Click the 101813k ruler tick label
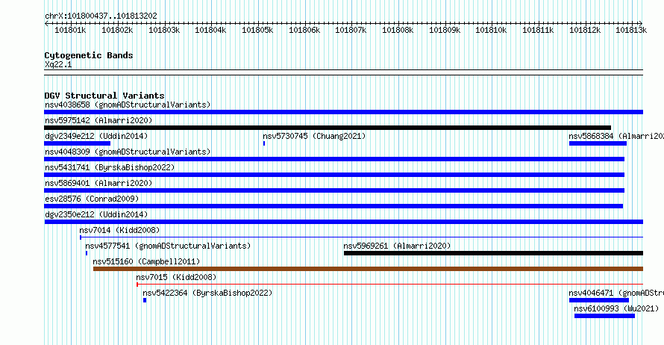The width and height of the screenshot is (664, 345). pyautogui.click(x=631, y=30)
